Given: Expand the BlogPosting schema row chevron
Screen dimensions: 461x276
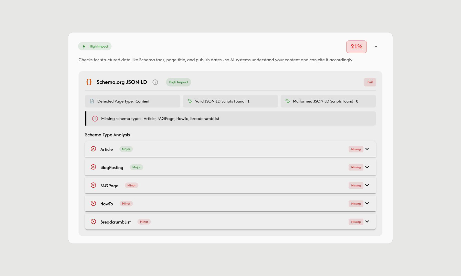Looking at the screenshot, I should [x=367, y=167].
